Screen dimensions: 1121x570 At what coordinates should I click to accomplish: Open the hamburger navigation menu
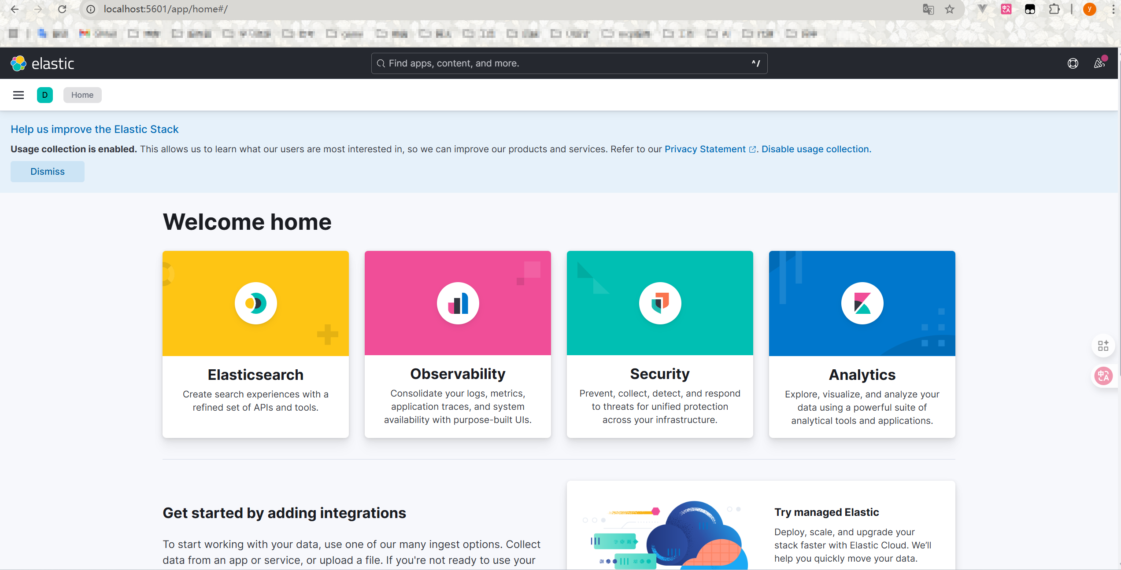[18, 95]
